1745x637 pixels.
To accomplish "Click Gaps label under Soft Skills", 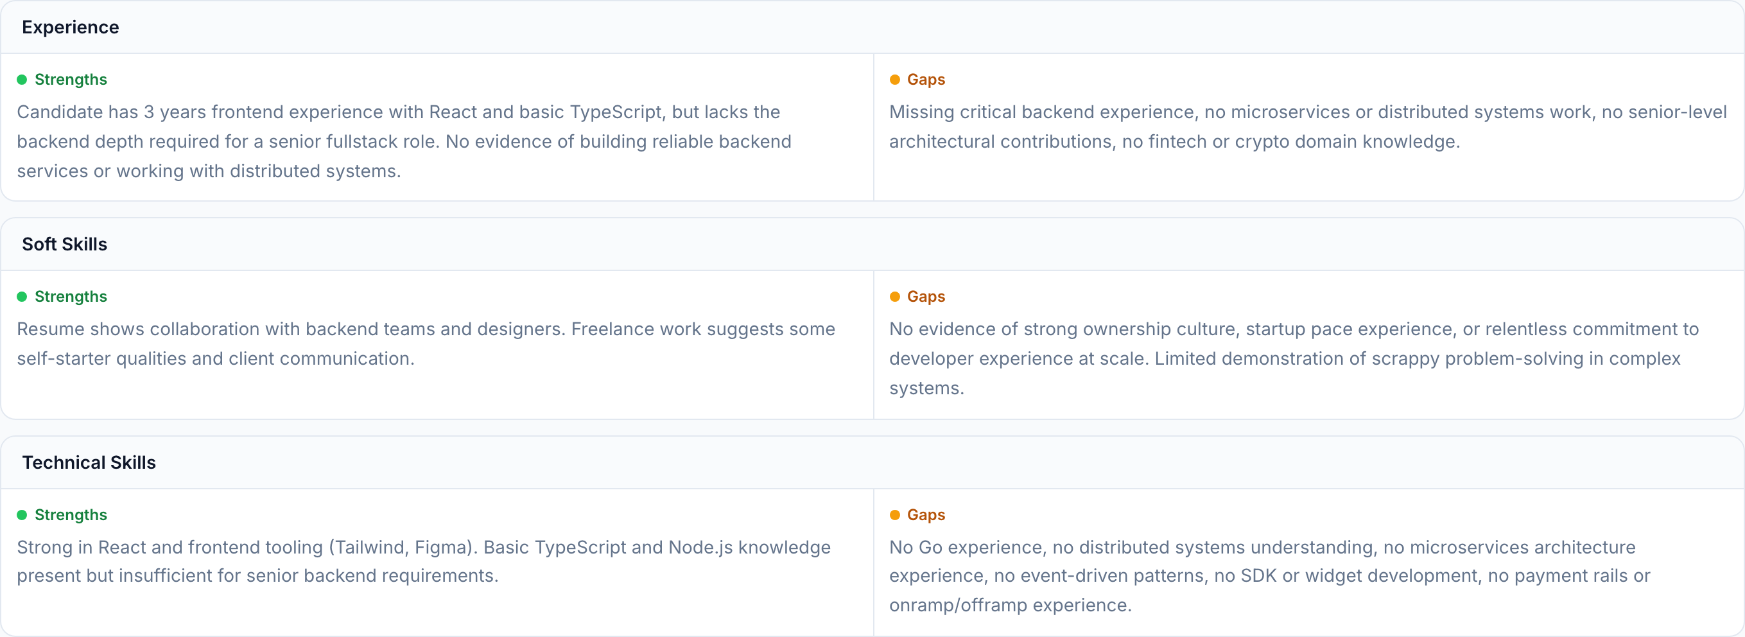I will click(925, 297).
